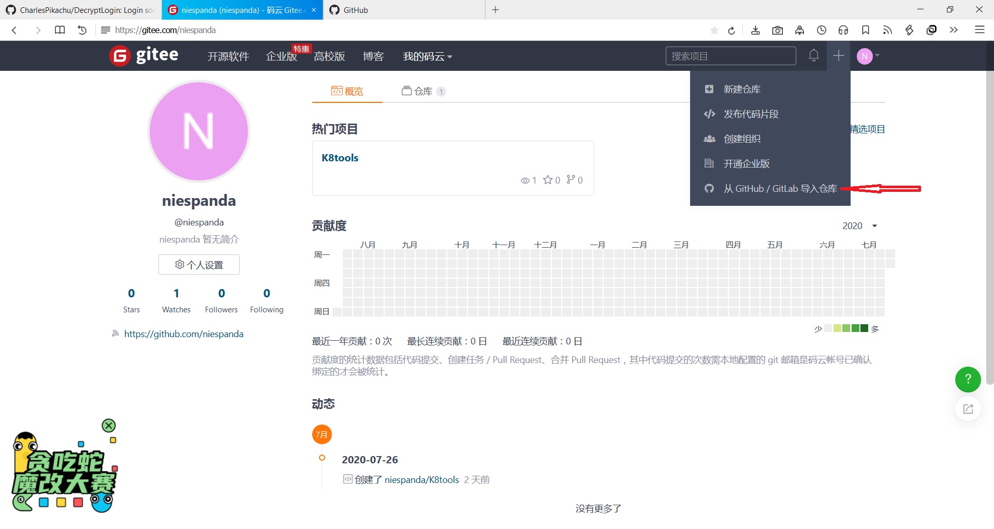Click the darkest green legend swatch
The width and height of the screenshot is (994, 529).
pos(864,328)
